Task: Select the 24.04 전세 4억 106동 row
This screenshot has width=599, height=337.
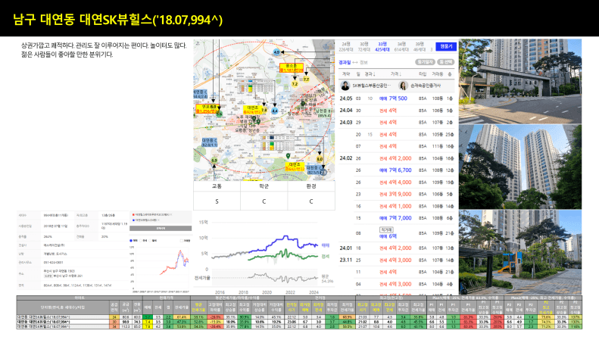Action: pos(397,111)
